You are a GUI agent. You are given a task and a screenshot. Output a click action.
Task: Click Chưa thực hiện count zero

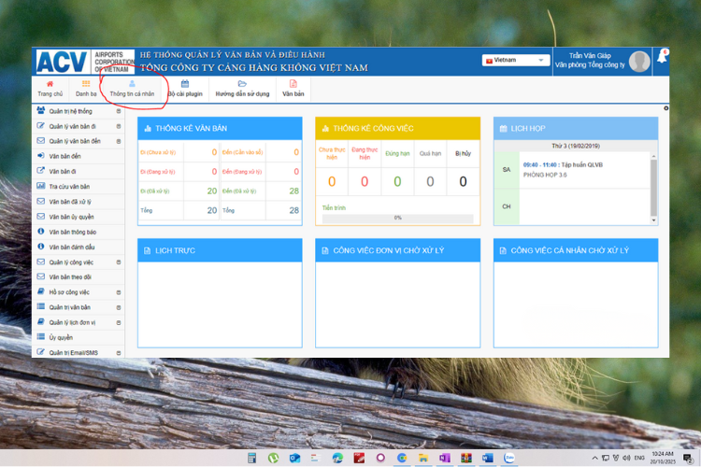click(x=332, y=181)
